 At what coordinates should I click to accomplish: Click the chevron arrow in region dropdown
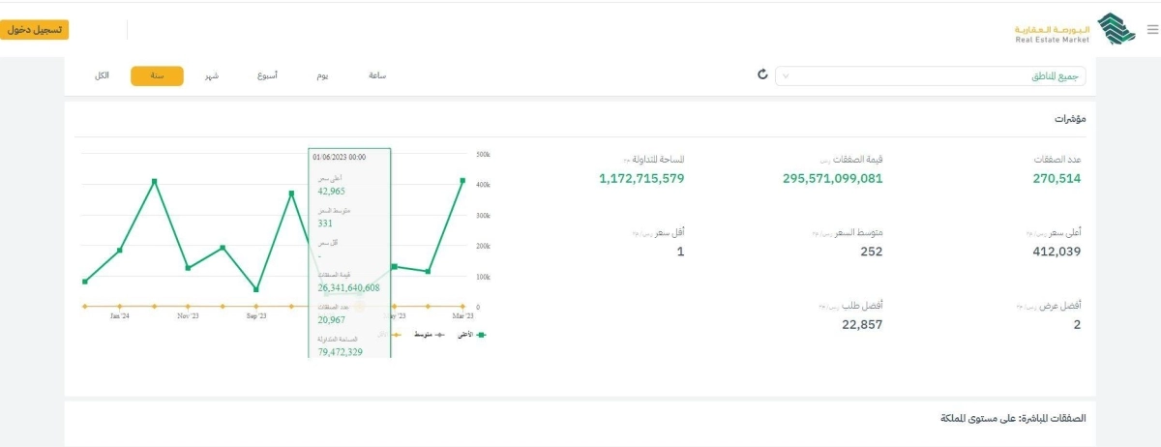pos(785,75)
